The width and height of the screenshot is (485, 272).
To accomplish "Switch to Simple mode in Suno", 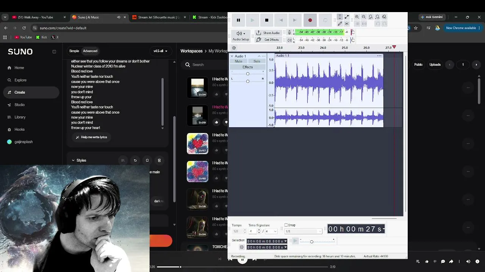I will [x=74, y=51].
